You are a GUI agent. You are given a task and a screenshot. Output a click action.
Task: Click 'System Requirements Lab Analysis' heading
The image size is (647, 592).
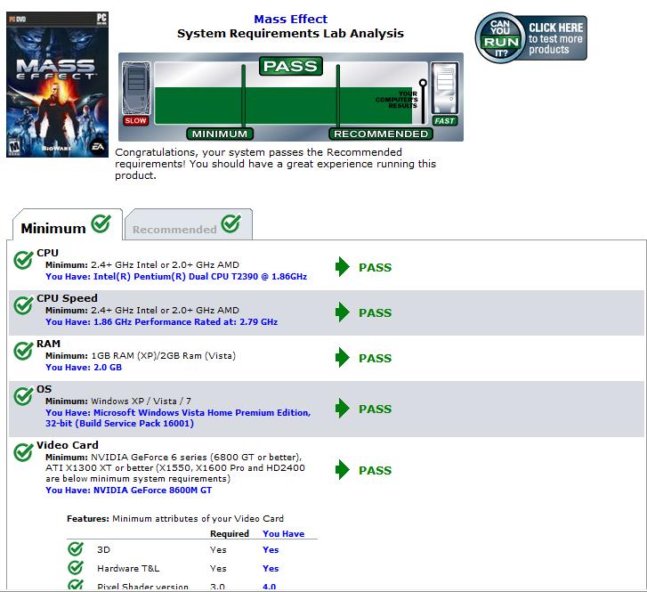pos(290,34)
